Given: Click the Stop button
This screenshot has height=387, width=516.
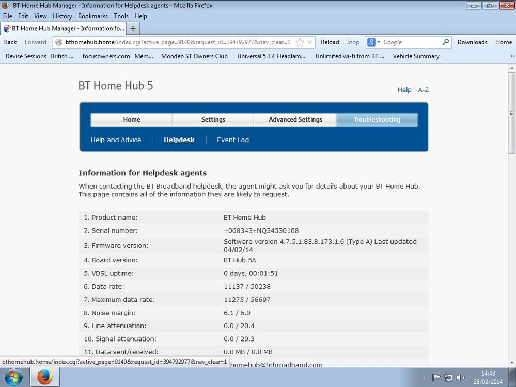Looking at the screenshot, I should point(353,42).
